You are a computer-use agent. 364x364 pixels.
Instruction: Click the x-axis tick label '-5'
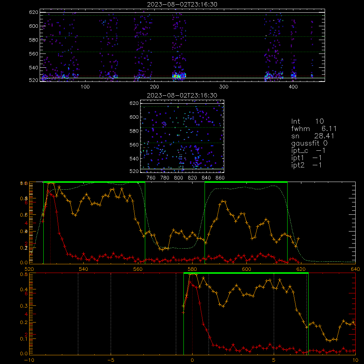pyautogui.click(x=111, y=360)
